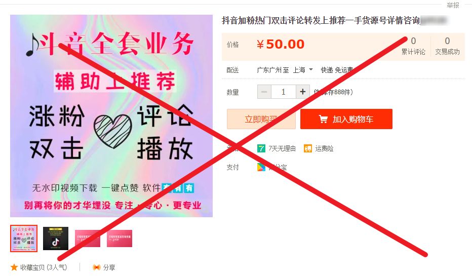The image size is (472, 278).
Task: Select the fourth pink thumbnail
Action: [120, 239]
